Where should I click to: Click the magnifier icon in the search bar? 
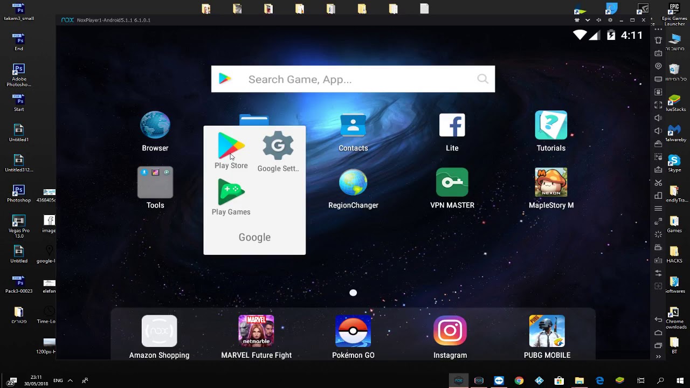tap(483, 79)
